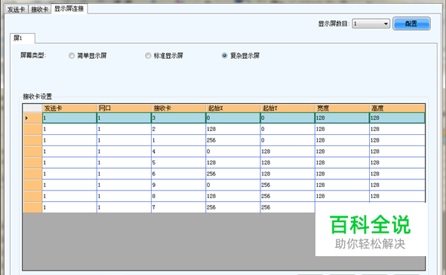Click the 起始X cell 256 in receiver card 7 row

coord(233,207)
